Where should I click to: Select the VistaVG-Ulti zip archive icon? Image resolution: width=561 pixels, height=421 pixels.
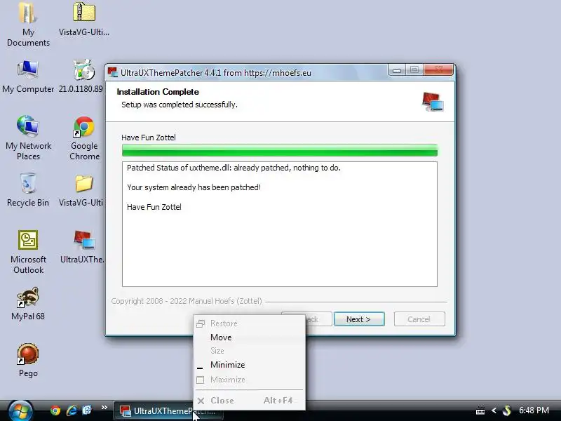pos(84,19)
